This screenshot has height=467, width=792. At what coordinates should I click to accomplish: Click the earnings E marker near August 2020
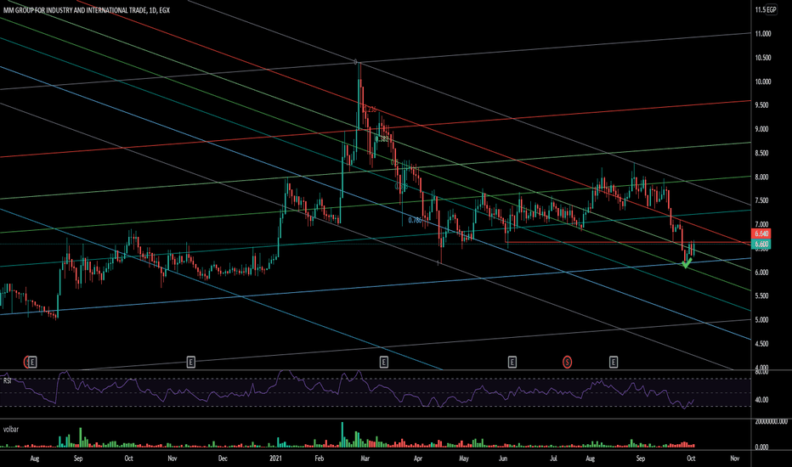click(32, 362)
